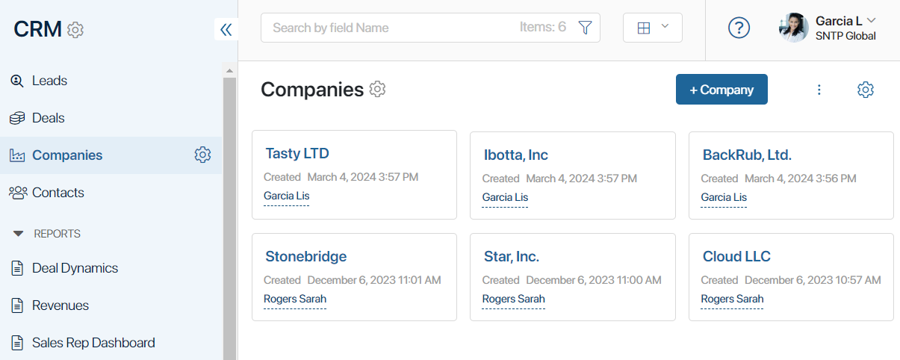Collapse sidebar with the double-chevron icon
This screenshot has width=900, height=360.
pyautogui.click(x=226, y=29)
